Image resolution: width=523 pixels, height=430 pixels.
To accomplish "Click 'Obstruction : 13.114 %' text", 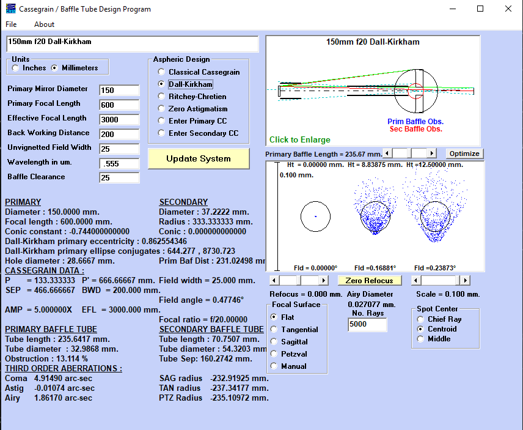I will [46, 358].
